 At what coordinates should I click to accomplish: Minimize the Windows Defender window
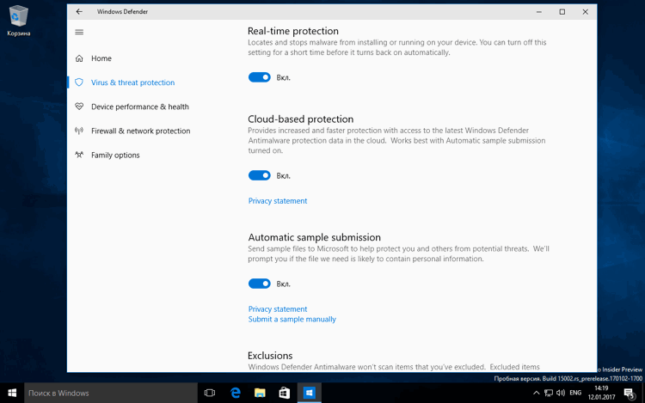pyautogui.click(x=539, y=11)
